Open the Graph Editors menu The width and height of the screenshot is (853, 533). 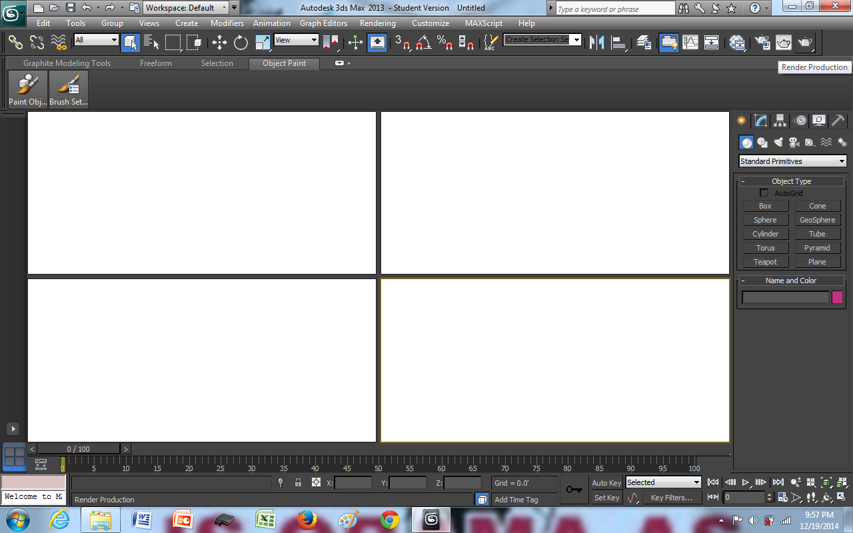tap(323, 23)
